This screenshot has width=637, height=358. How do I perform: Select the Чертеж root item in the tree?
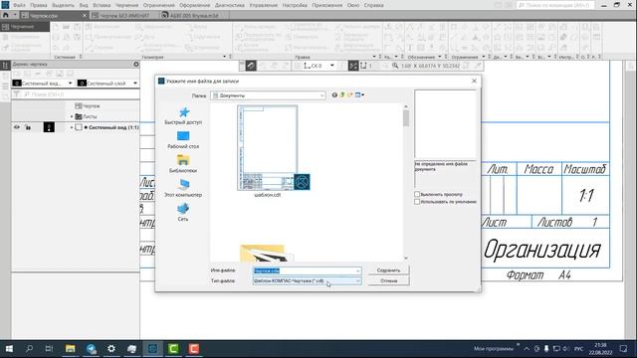tap(88, 106)
